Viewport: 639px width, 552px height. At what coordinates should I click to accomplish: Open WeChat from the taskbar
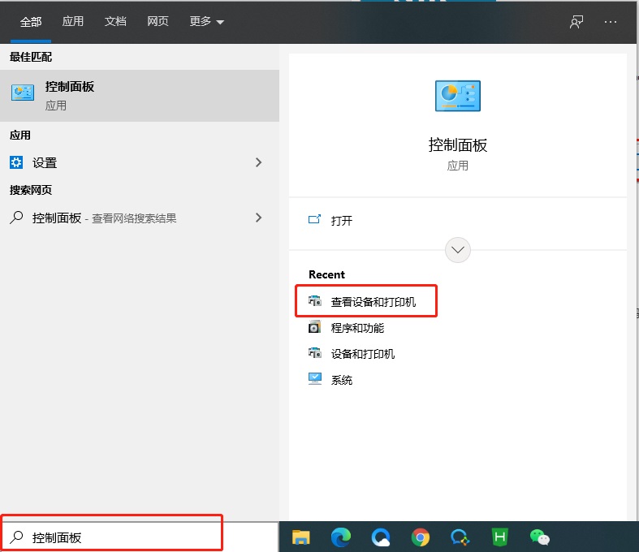(540, 537)
